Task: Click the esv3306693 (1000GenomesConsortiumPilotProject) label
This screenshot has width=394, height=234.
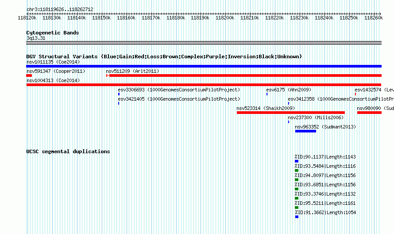Action: [179, 90]
